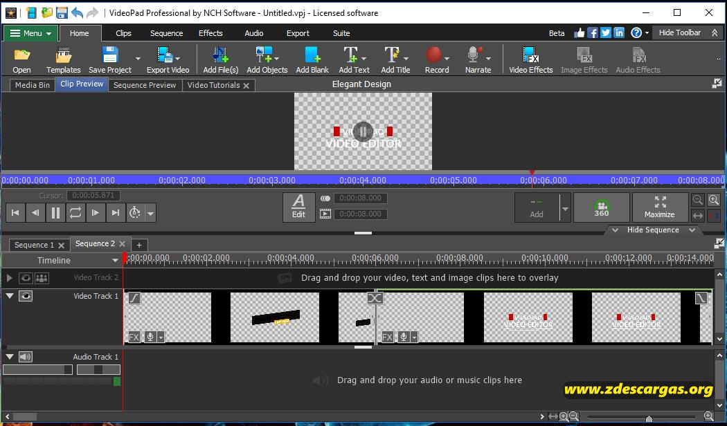The height and width of the screenshot is (426, 727).
Task: Step forward one frame
Action: pos(95,213)
